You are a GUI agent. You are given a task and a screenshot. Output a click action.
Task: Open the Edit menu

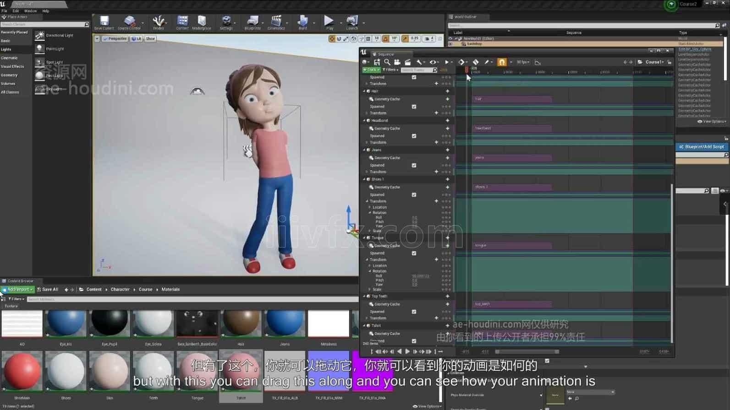(16, 11)
